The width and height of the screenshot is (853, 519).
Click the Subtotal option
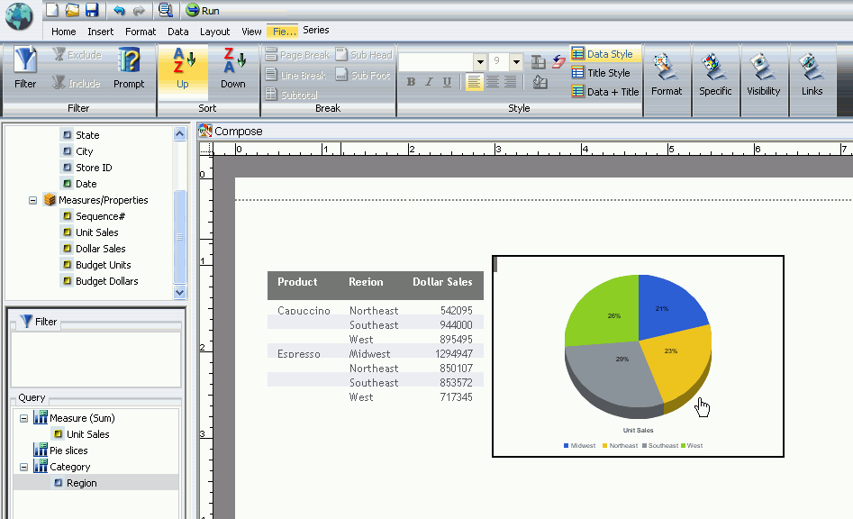292,95
